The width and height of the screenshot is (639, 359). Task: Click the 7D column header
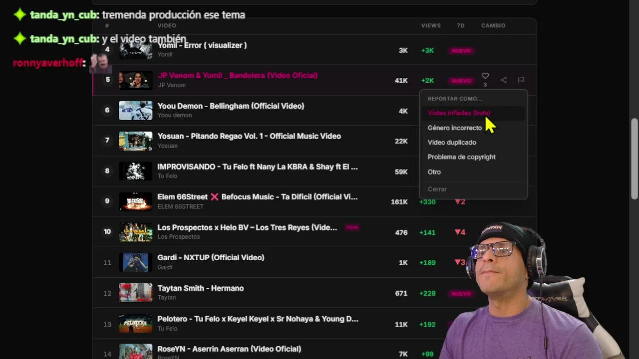[460, 25]
